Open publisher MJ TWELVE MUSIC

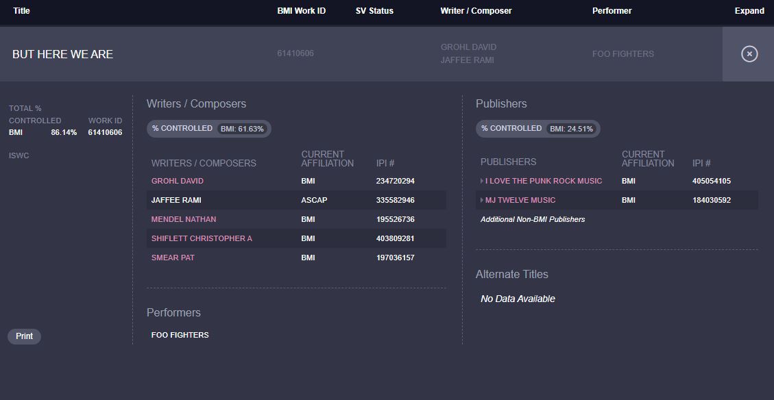pyautogui.click(x=520, y=200)
